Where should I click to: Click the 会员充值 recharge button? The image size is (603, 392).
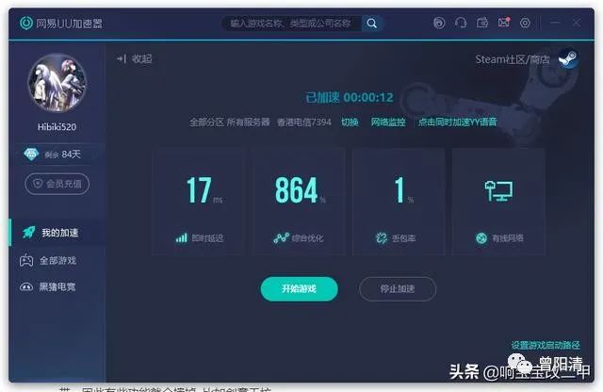tap(57, 184)
